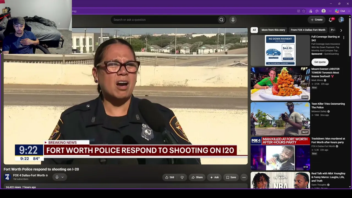
Task: Go to Midwest Safety channel
Action: [319, 111]
